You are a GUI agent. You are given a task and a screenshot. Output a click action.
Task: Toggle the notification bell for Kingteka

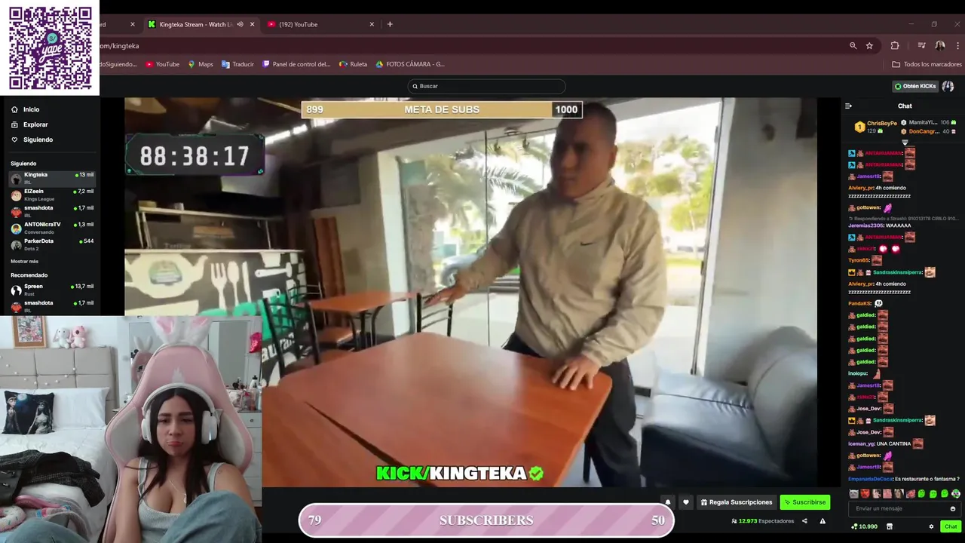(667, 502)
